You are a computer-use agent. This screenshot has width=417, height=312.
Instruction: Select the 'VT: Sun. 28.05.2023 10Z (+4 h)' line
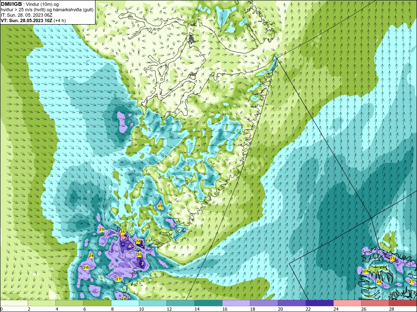click(x=33, y=20)
